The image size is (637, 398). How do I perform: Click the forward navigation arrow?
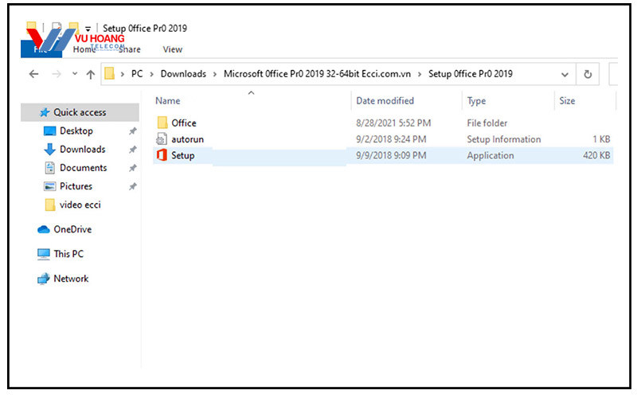(x=57, y=74)
